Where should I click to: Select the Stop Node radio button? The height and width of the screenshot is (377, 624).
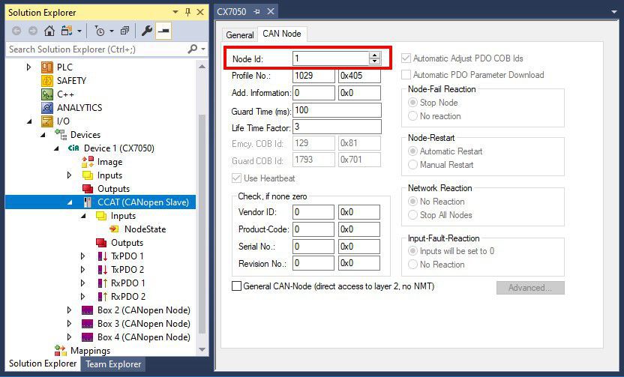(x=413, y=103)
